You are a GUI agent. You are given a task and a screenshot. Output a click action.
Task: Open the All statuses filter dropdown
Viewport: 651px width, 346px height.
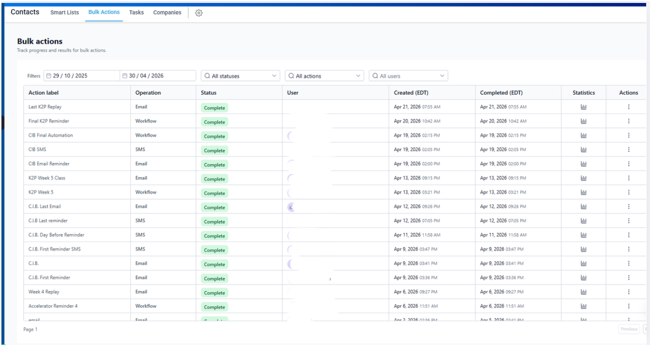pos(240,76)
